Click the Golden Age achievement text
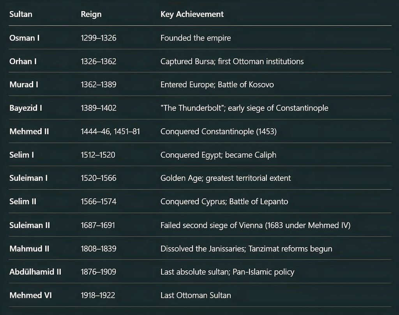This screenshot has height=315, width=399. coord(225,178)
